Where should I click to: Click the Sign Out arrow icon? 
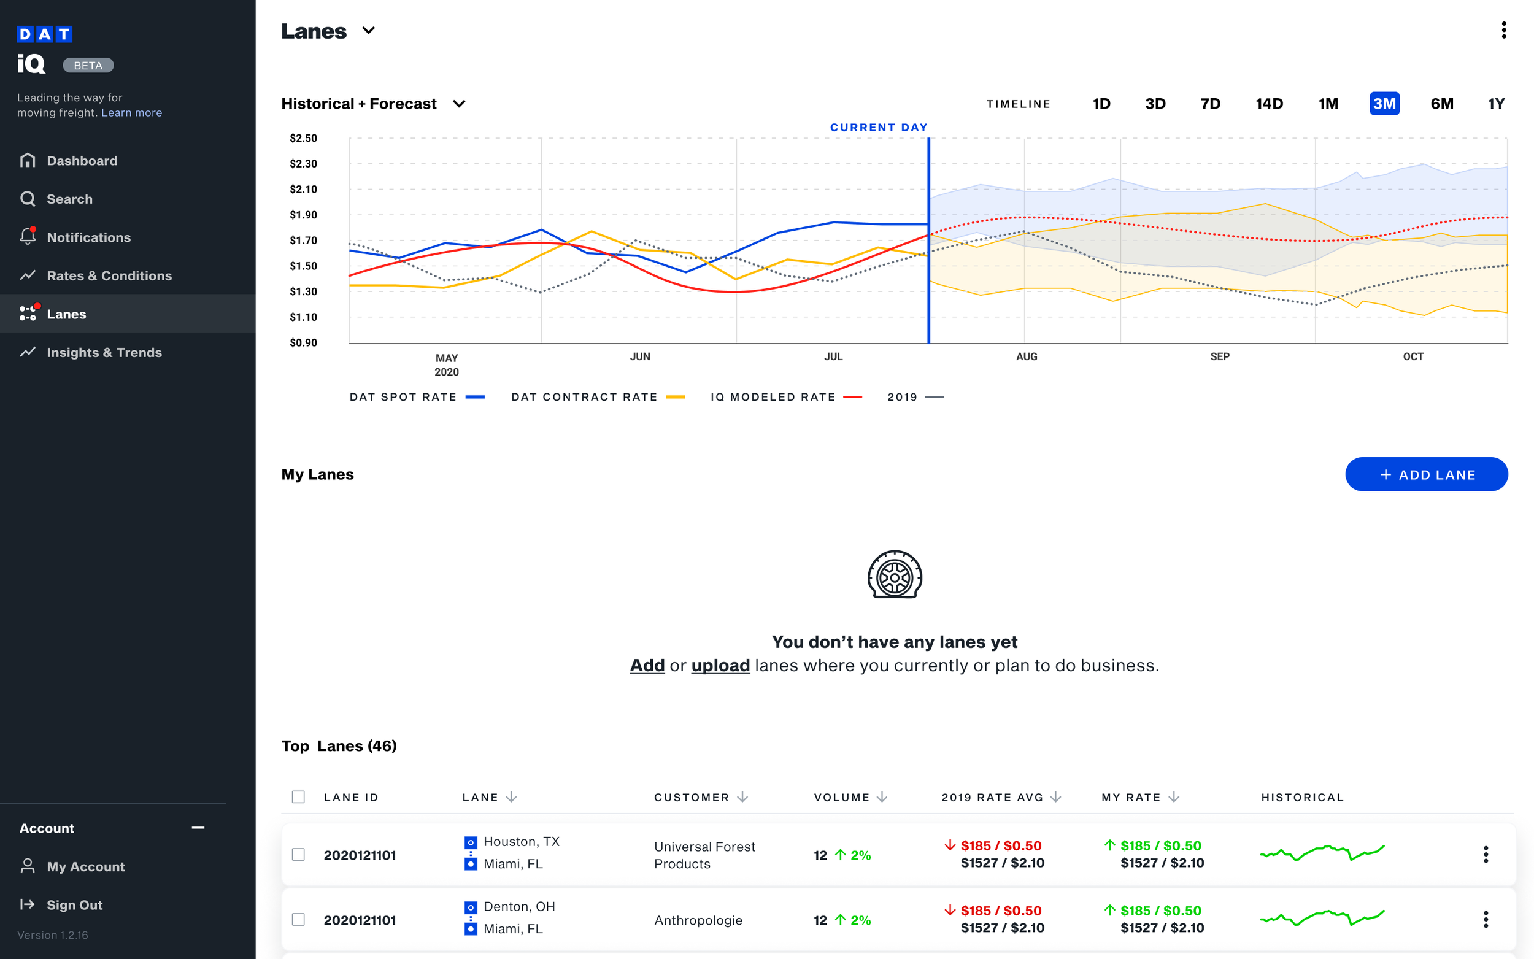click(x=27, y=904)
